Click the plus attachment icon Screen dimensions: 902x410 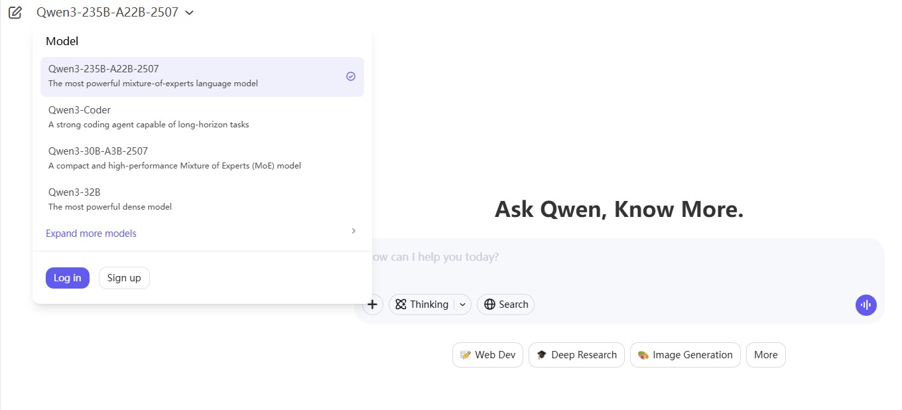tap(373, 305)
